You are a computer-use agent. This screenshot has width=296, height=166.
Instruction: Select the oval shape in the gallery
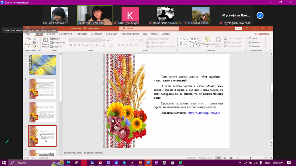point(194,39)
